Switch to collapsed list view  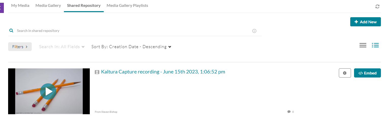click(363, 45)
